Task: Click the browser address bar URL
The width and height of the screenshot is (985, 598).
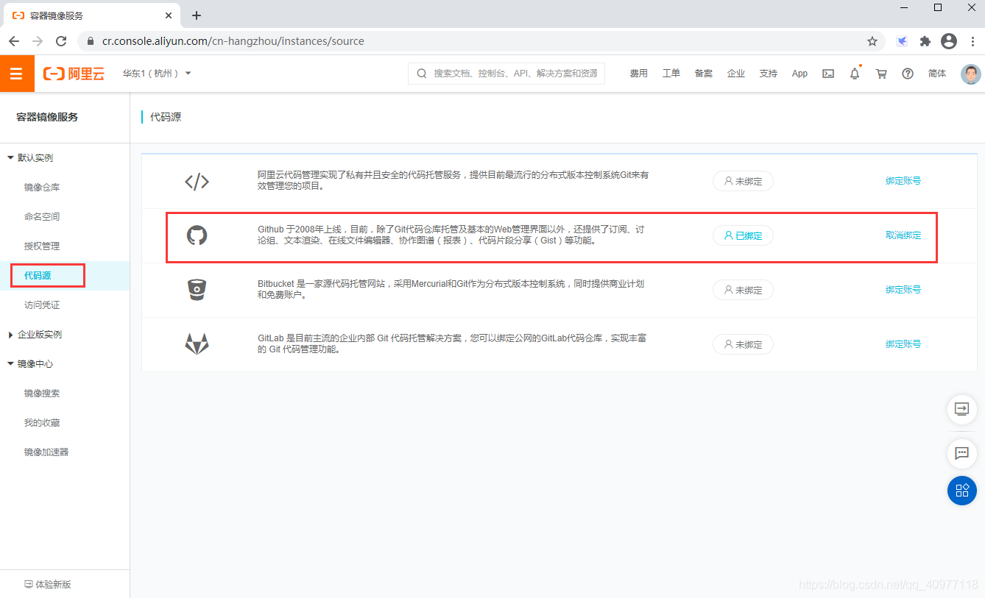Action: click(233, 41)
